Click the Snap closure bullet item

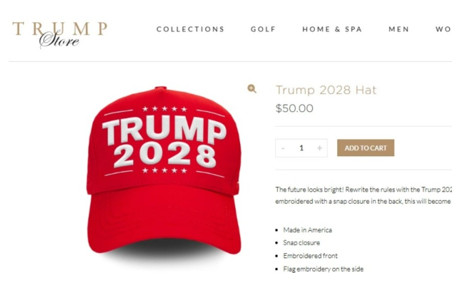click(301, 243)
